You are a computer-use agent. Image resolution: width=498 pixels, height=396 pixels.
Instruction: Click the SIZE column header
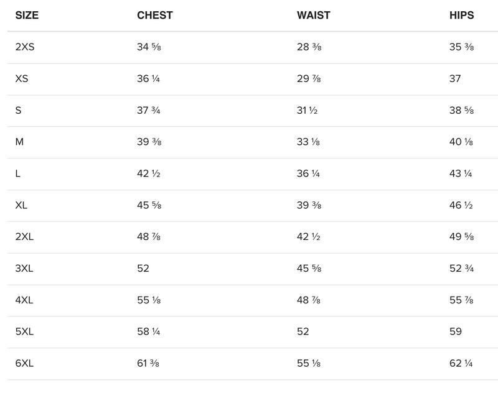[x=27, y=16]
